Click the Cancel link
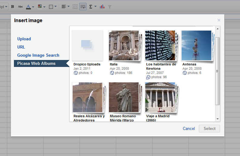The width and height of the screenshot is (240, 156). click(189, 128)
